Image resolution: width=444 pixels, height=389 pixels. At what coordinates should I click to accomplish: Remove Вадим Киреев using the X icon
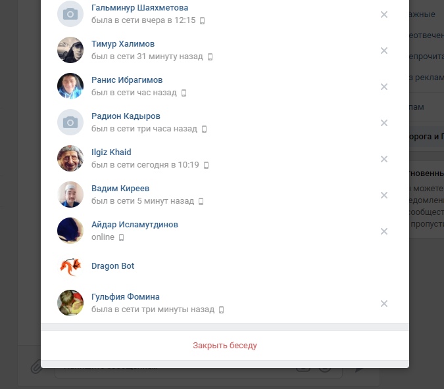coord(383,195)
